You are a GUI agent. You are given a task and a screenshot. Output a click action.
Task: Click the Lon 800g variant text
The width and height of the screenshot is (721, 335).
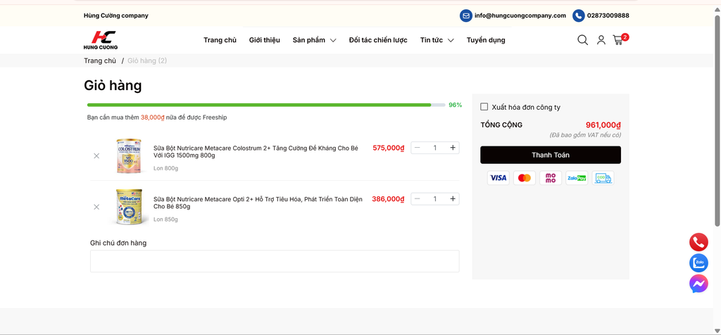tap(165, 168)
